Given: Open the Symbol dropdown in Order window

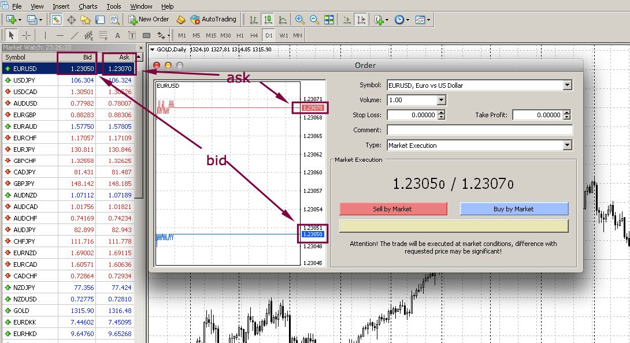Looking at the screenshot, I should pyautogui.click(x=566, y=85).
